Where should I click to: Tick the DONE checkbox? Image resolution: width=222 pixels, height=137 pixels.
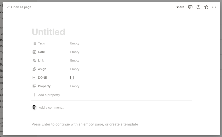point(72,77)
